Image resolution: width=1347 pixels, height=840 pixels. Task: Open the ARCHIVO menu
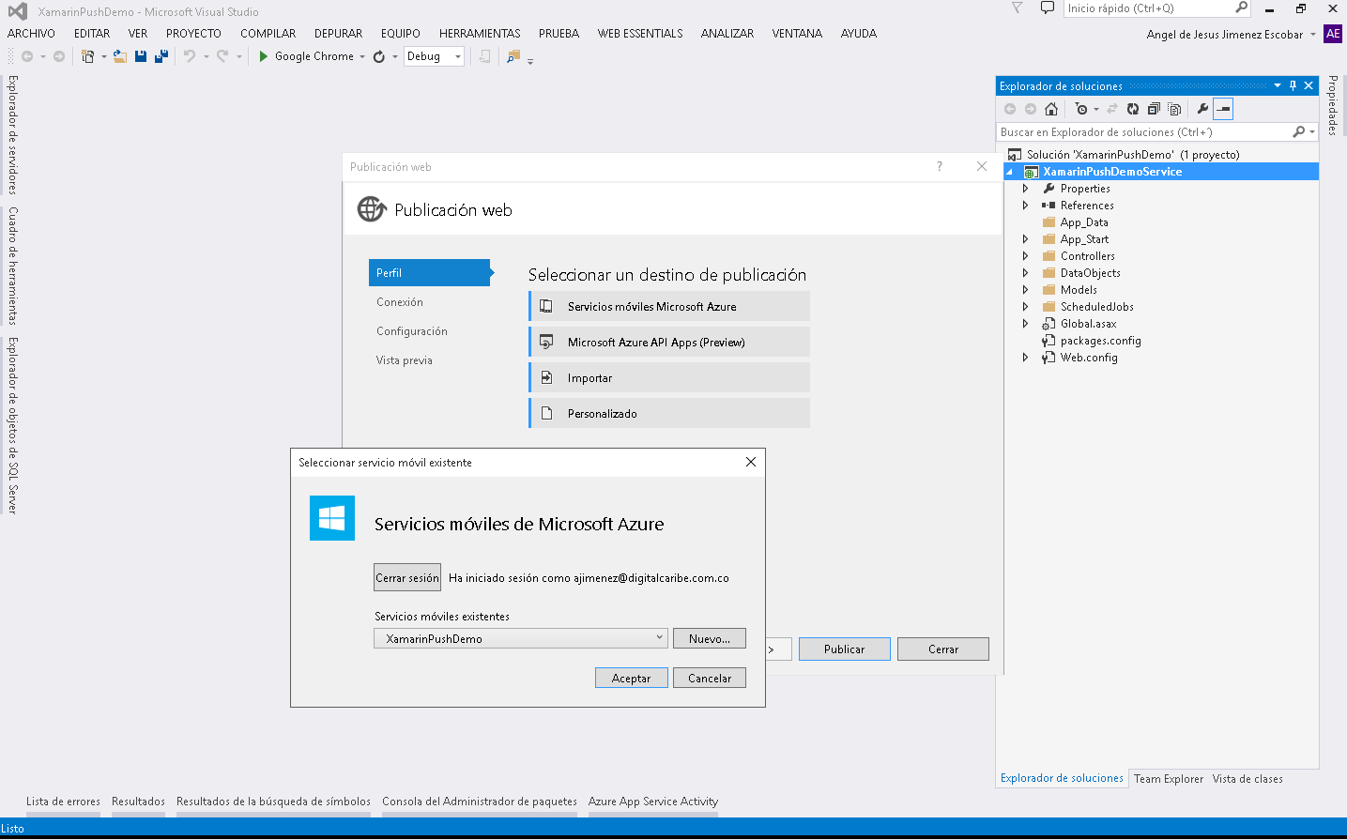31,33
